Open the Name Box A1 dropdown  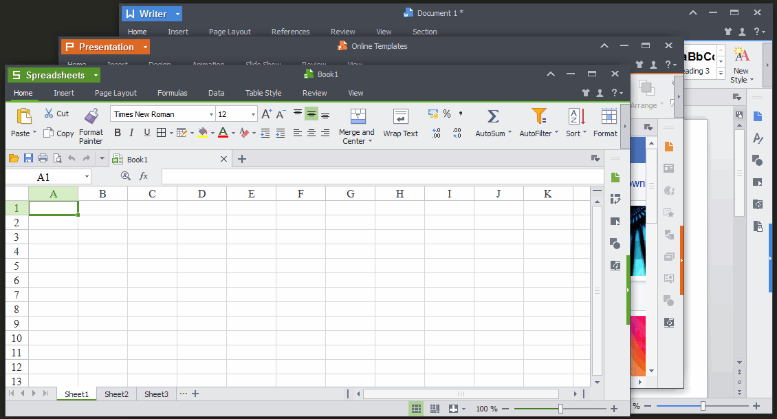tap(87, 177)
